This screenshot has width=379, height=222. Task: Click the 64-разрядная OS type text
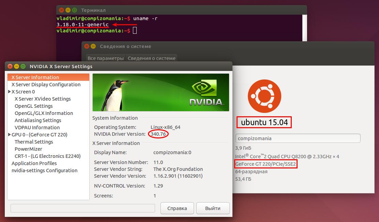(x=252, y=172)
